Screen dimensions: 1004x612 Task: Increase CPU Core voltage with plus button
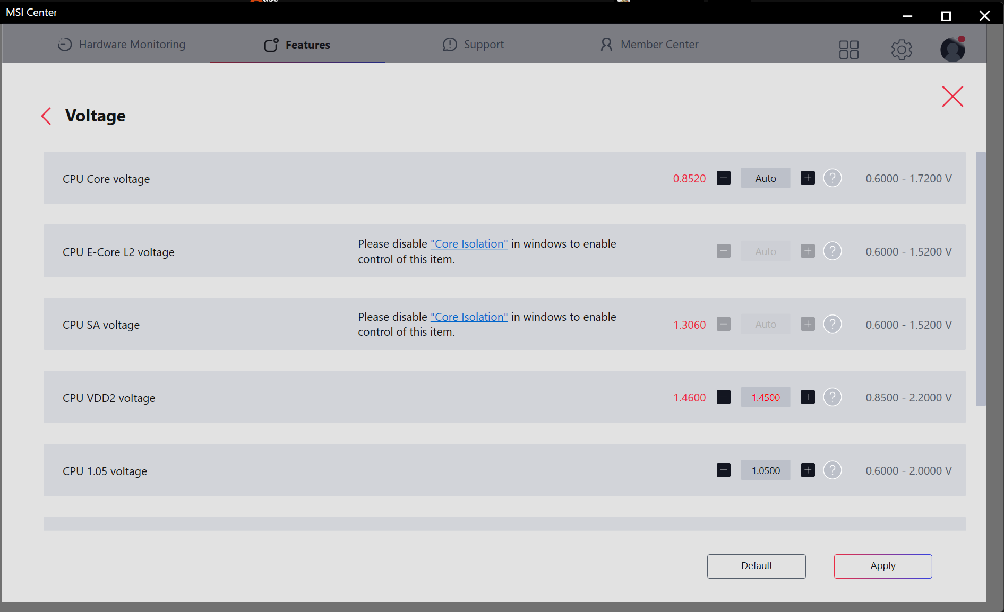tap(808, 178)
